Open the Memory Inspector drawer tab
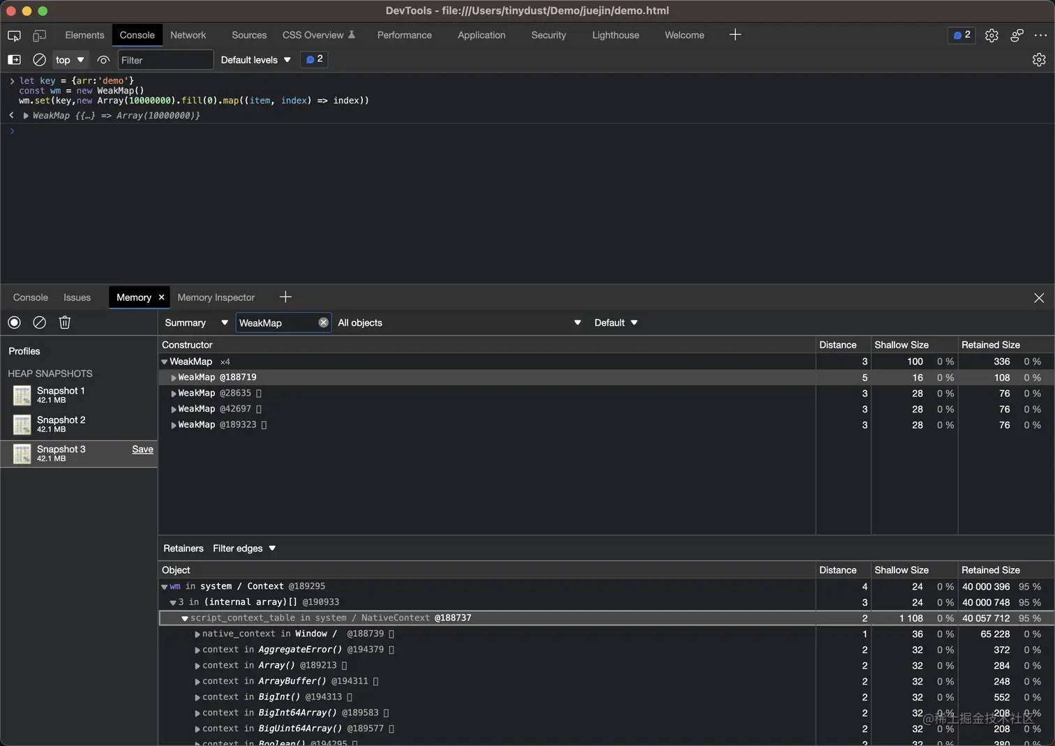Screen dimensions: 1055x746 pos(216,297)
